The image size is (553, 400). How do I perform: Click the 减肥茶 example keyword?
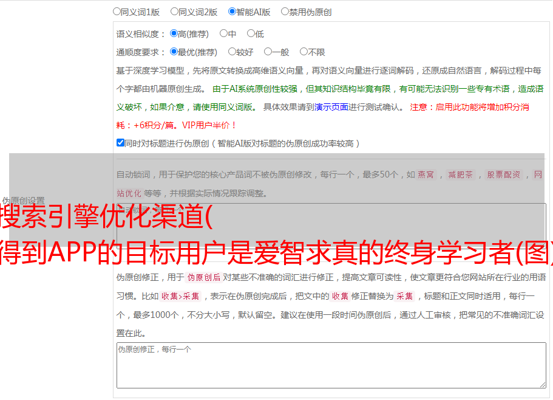pos(461,174)
